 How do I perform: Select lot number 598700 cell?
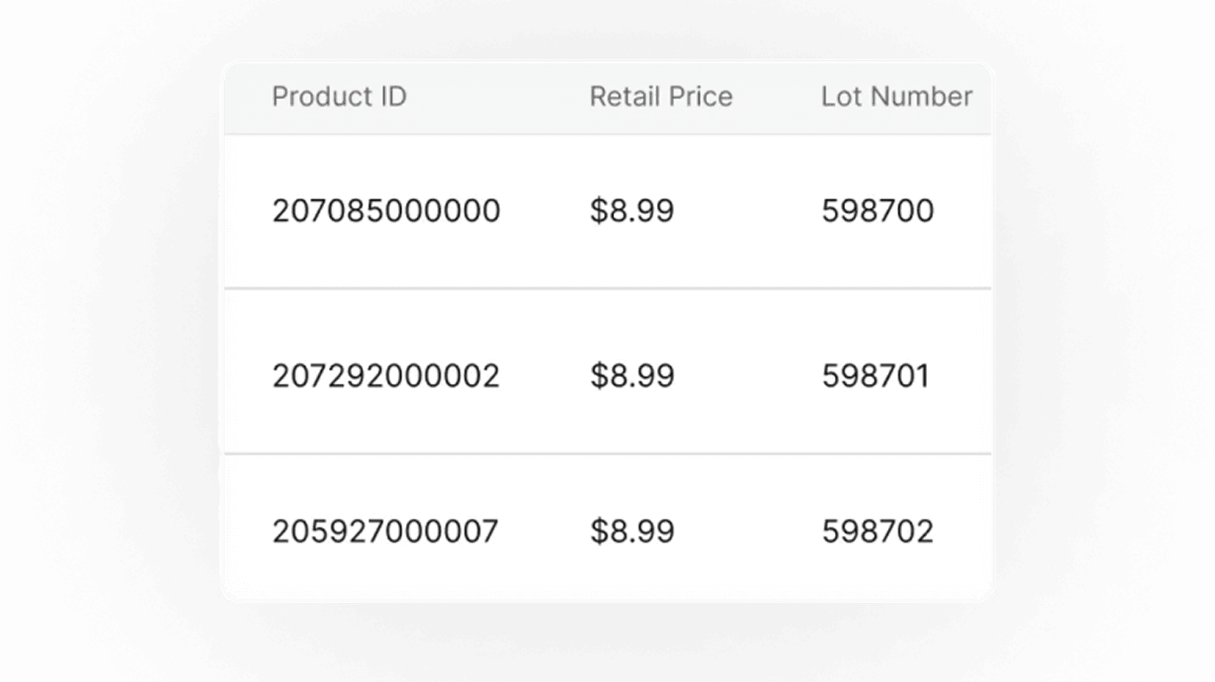click(878, 211)
